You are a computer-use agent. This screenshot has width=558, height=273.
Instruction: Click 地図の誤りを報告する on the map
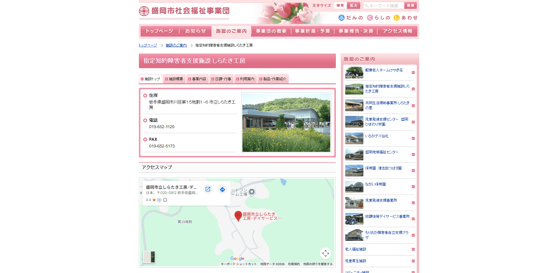[318, 264]
